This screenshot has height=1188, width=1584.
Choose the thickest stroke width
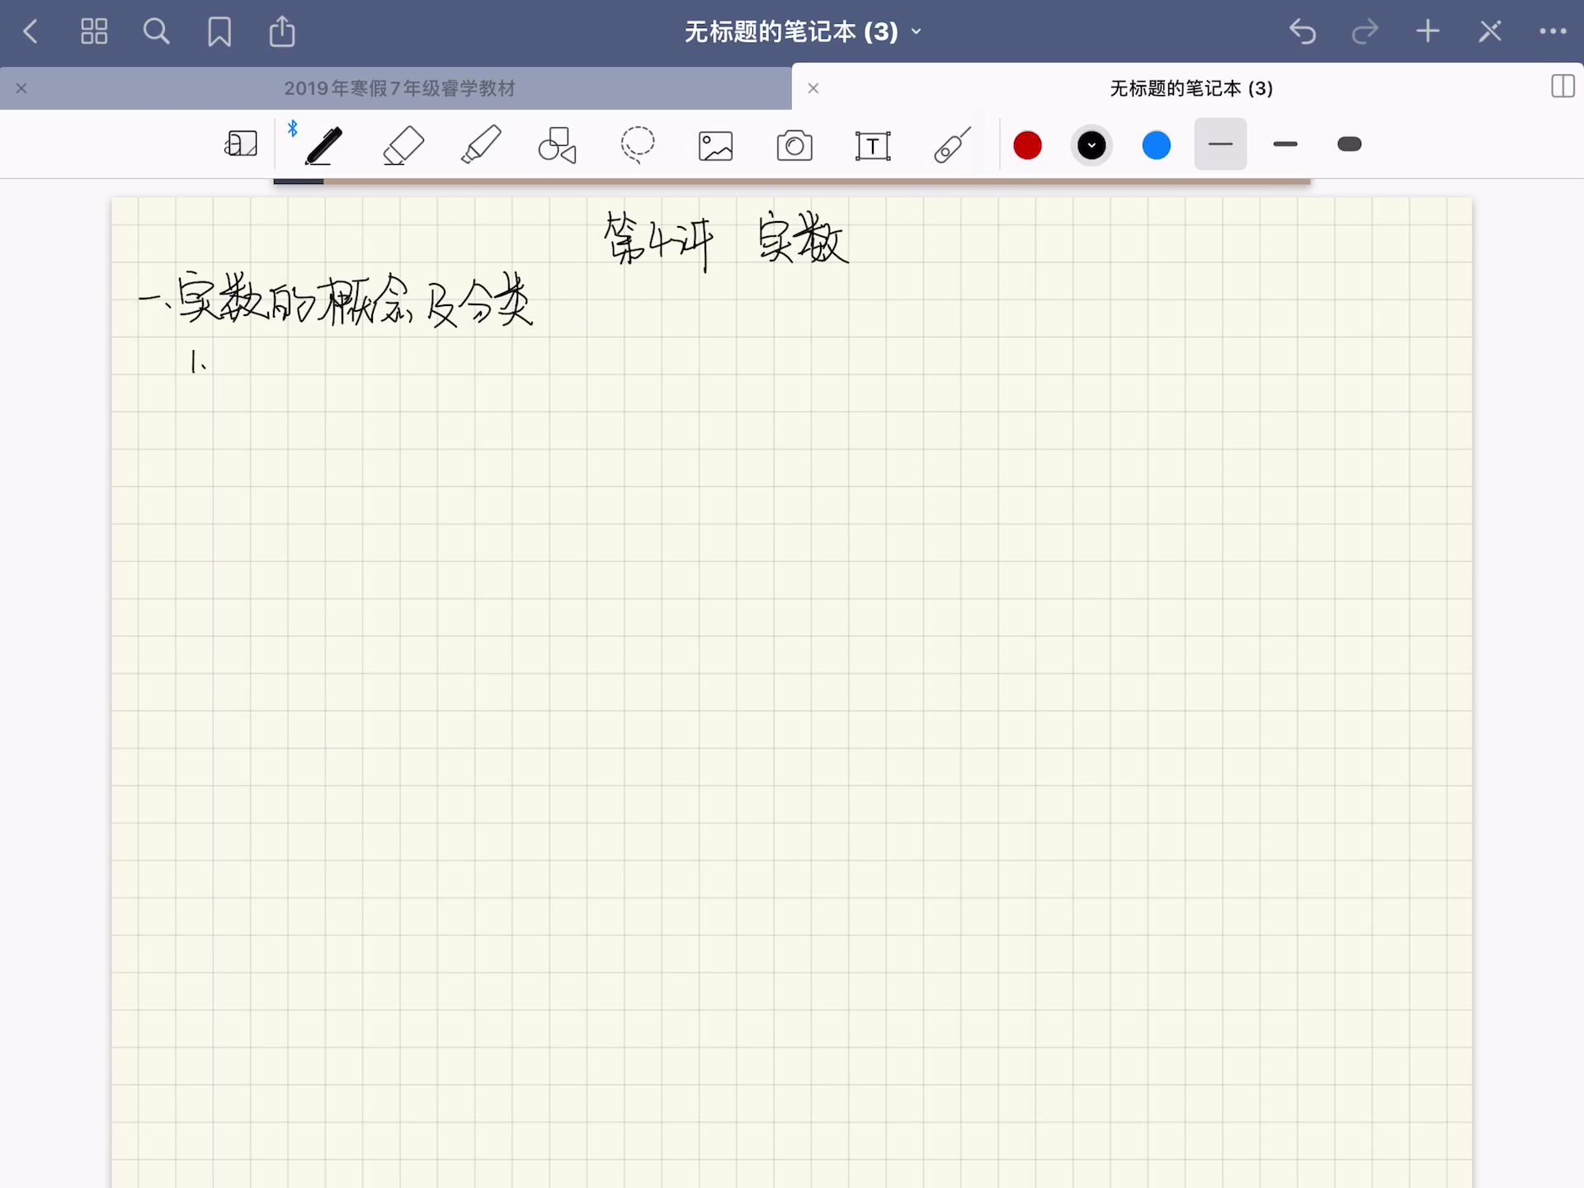tap(1349, 144)
